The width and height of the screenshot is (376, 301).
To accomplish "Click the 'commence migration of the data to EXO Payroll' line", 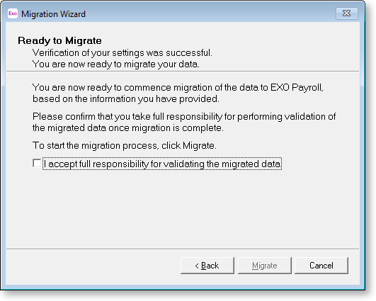I will click(178, 87).
